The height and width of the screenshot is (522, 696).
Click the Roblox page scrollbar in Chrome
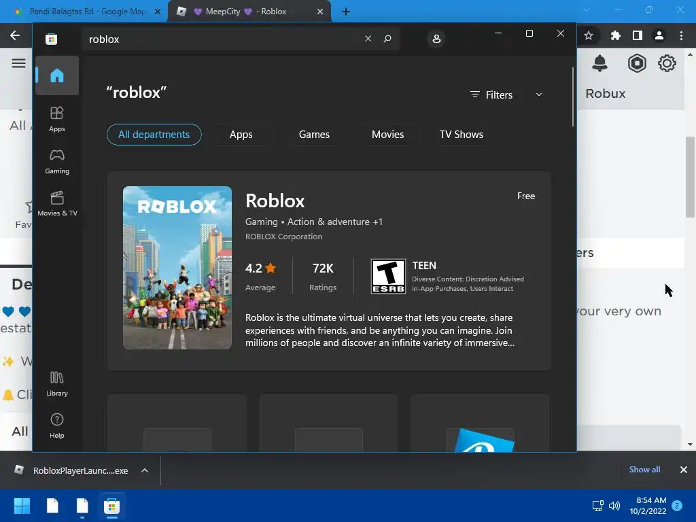click(x=690, y=177)
